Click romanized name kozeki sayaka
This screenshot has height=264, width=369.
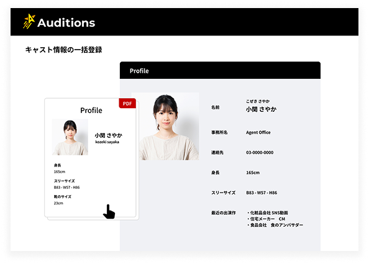point(107,142)
